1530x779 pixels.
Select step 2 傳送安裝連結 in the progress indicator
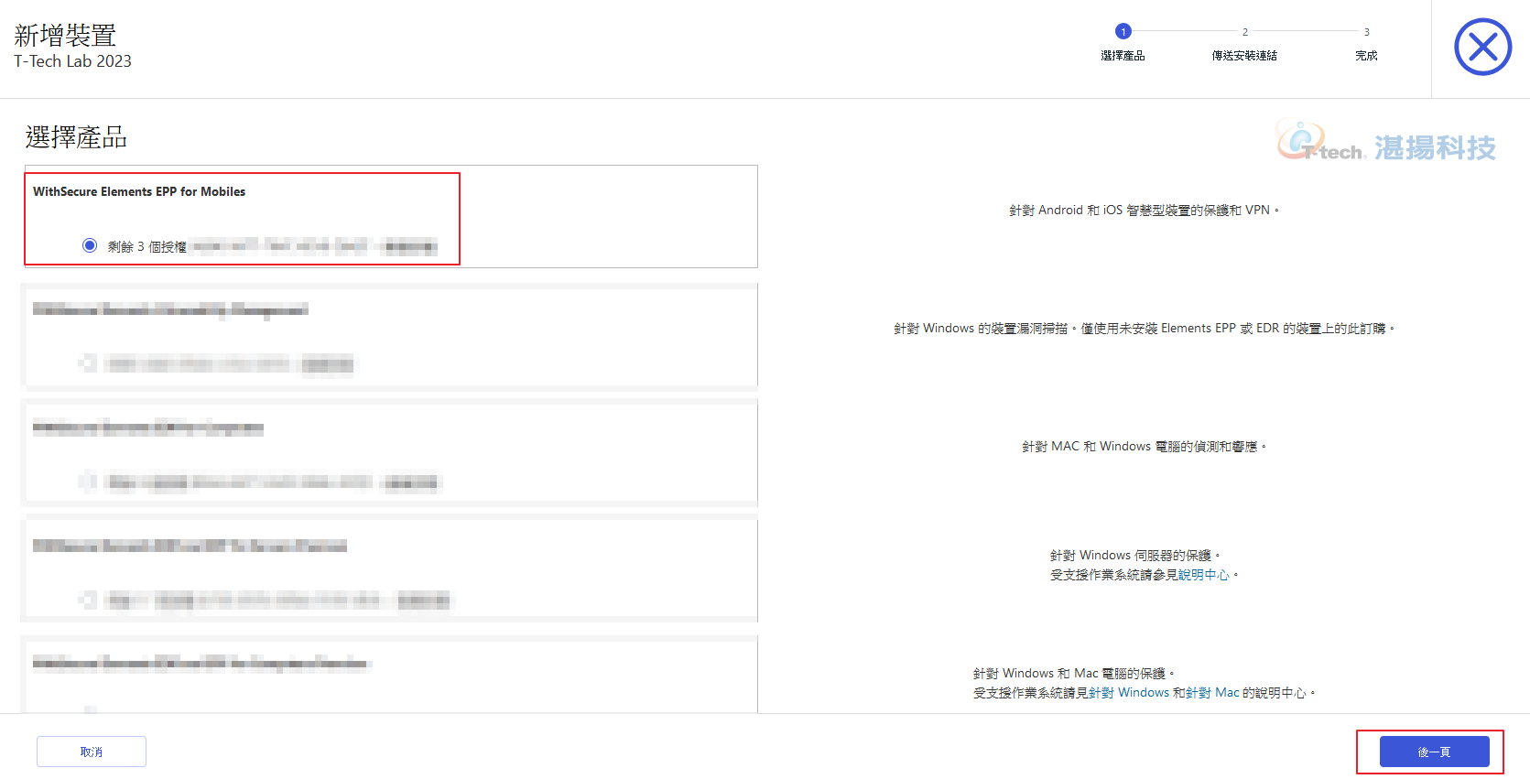click(x=1244, y=42)
